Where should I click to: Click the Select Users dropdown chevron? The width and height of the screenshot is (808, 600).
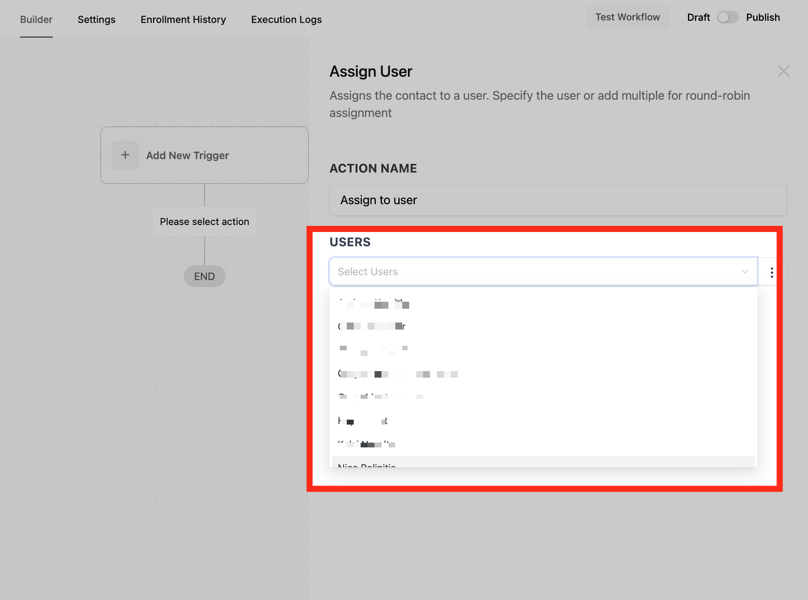coord(745,272)
